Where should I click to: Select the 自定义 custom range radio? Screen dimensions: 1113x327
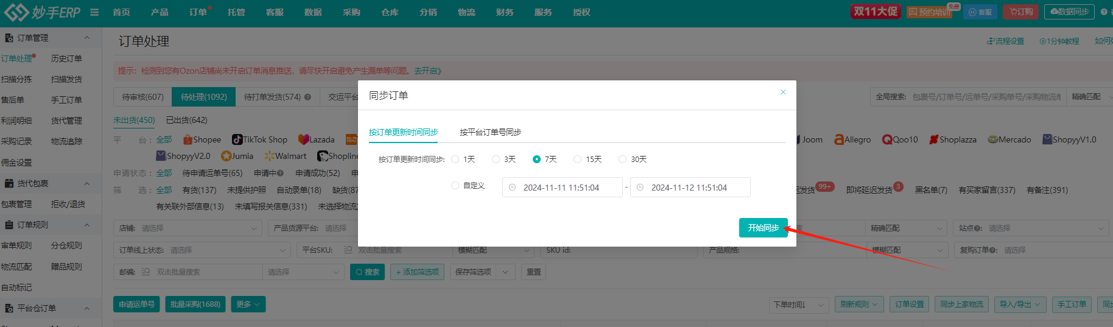click(x=455, y=186)
